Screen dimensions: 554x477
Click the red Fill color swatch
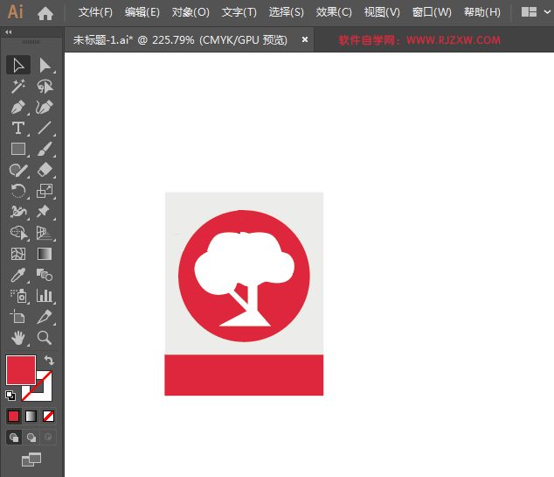(x=21, y=370)
